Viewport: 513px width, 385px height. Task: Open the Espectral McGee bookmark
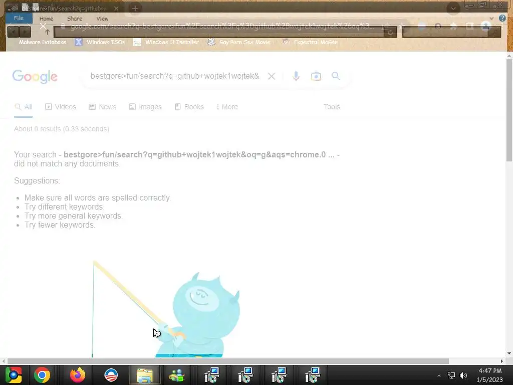pos(310,42)
